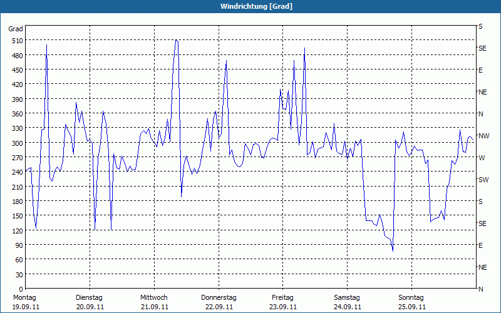501x313 pixels.
Task: Select the 30 y-axis label
Action: pyautogui.click(x=19, y=275)
